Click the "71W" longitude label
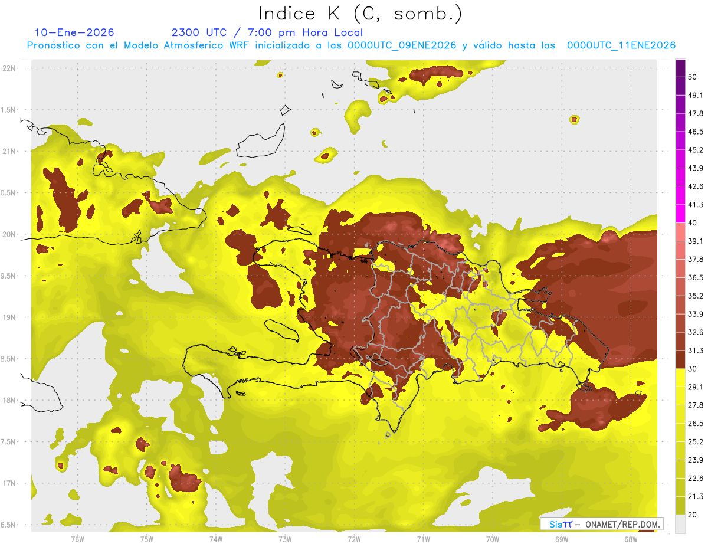The image size is (708, 547). [x=423, y=539]
